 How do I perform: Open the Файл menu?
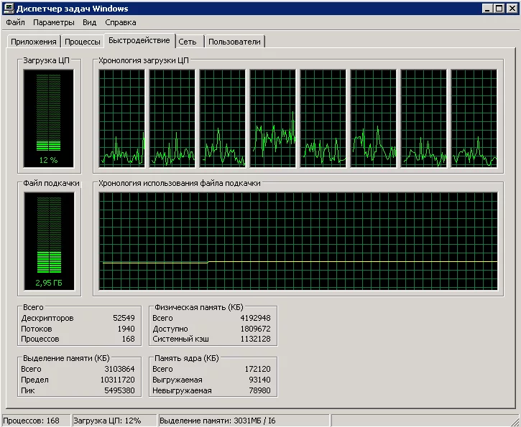[15, 22]
